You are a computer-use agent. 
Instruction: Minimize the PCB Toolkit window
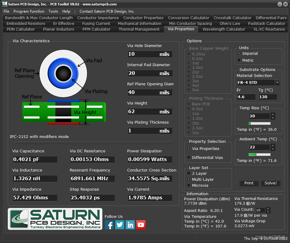(280, 4)
